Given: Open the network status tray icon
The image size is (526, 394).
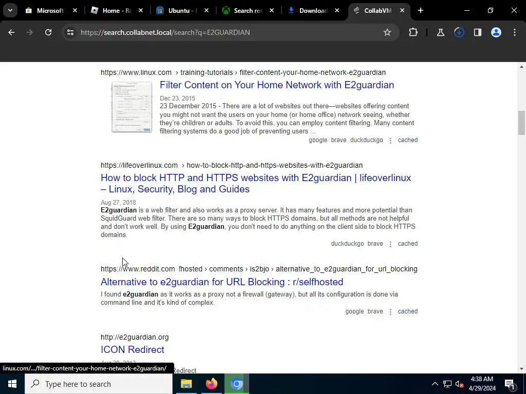Looking at the screenshot, I should pyautogui.click(x=447, y=384).
